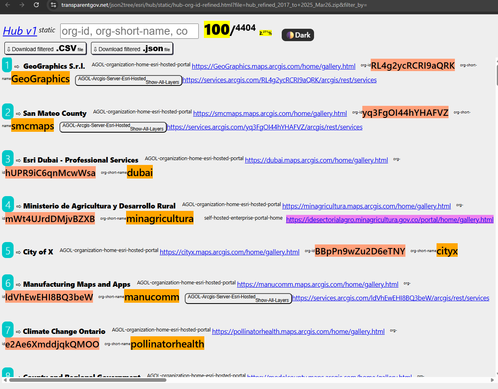The height and width of the screenshot is (389, 498).
Task: Click the San Mateo County organization name
Action: pyautogui.click(x=55, y=113)
